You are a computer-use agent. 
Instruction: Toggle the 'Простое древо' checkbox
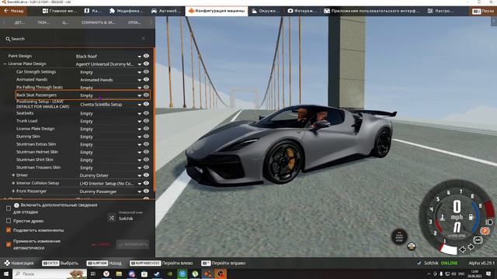pos(9,221)
